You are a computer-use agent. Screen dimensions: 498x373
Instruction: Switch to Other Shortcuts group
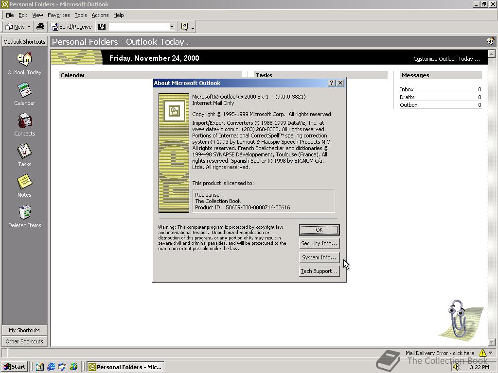coord(24,341)
